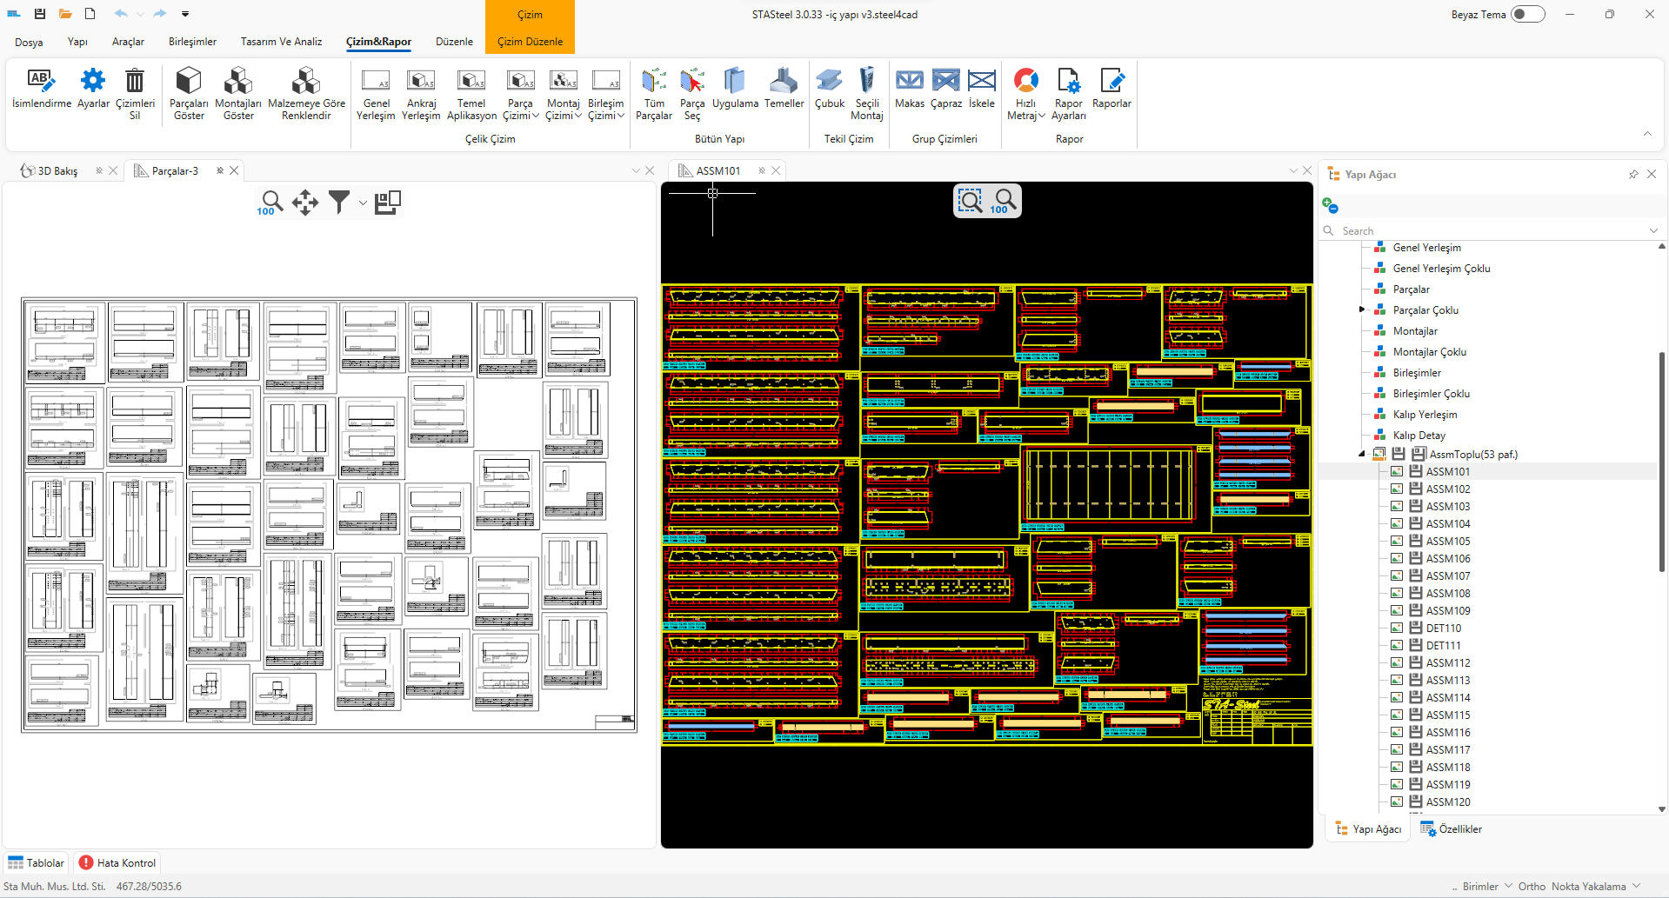Switch to the 3D Bakış tab
1669x898 pixels.
pyautogui.click(x=57, y=171)
